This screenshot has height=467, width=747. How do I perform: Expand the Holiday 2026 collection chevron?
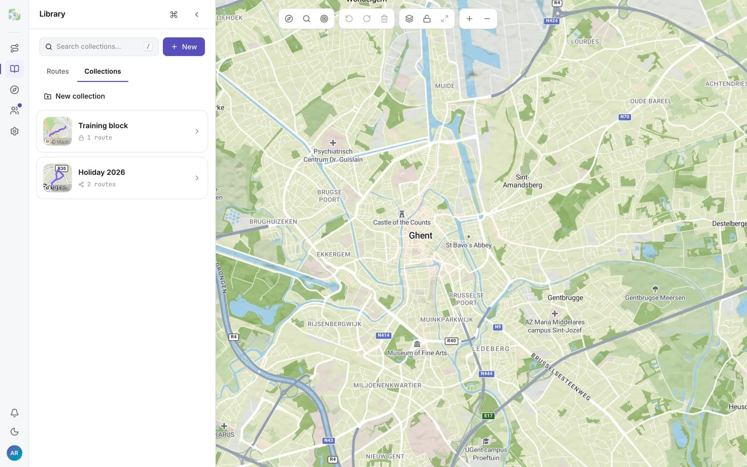[x=197, y=178]
